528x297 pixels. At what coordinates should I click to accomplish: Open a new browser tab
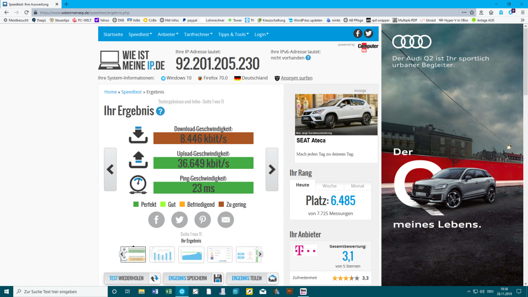click(67, 4)
